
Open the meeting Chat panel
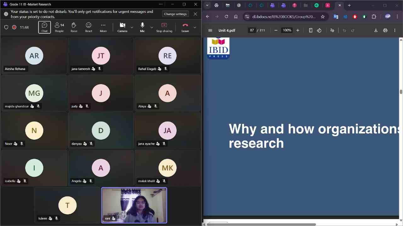pos(44,27)
